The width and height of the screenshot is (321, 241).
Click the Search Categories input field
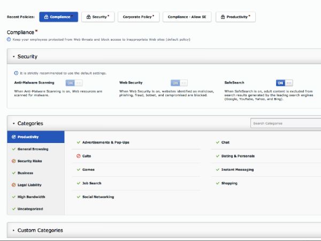tap(285, 123)
